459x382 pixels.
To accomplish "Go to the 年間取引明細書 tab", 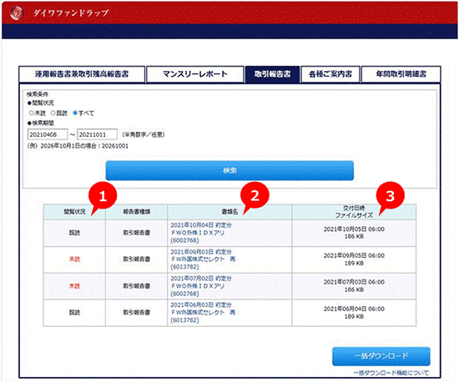I will pos(401,74).
